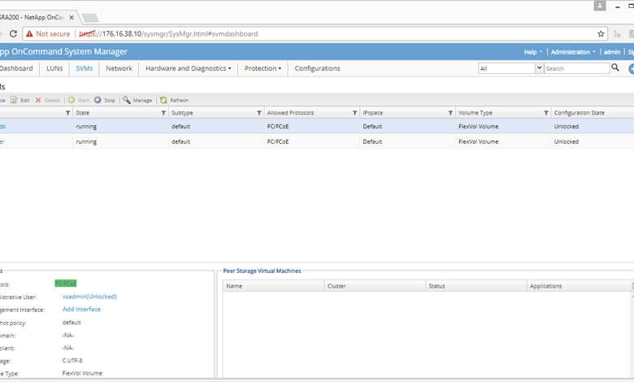
Task: Sort by the IPspace column header
Action: 372,113
